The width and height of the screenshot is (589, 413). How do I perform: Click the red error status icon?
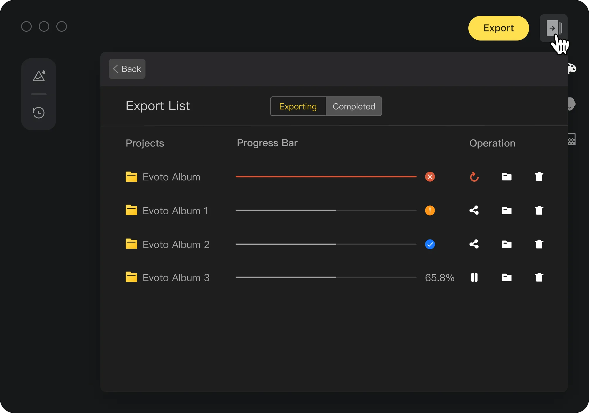click(x=430, y=177)
